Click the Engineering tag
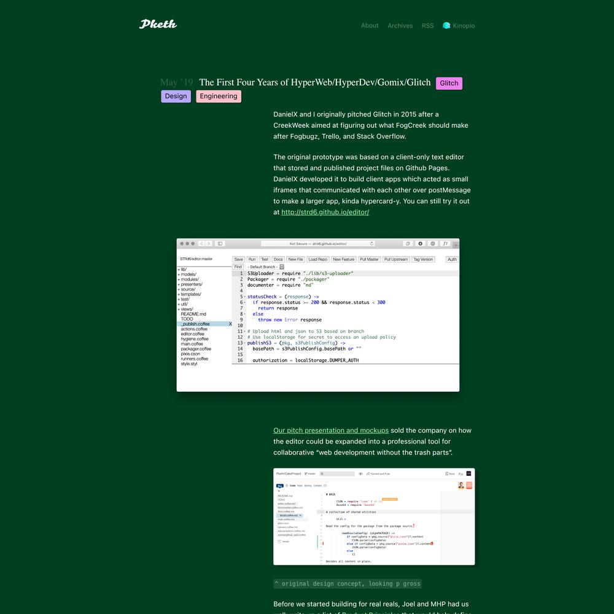This screenshot has width=614, height=614. (x=218, y=96)
